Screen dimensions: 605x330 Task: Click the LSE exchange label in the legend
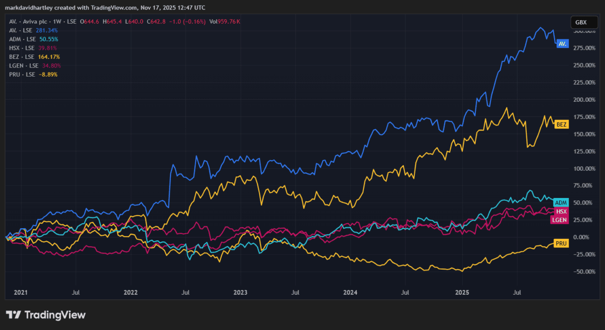pyautogui.click(x=72, y=22)
